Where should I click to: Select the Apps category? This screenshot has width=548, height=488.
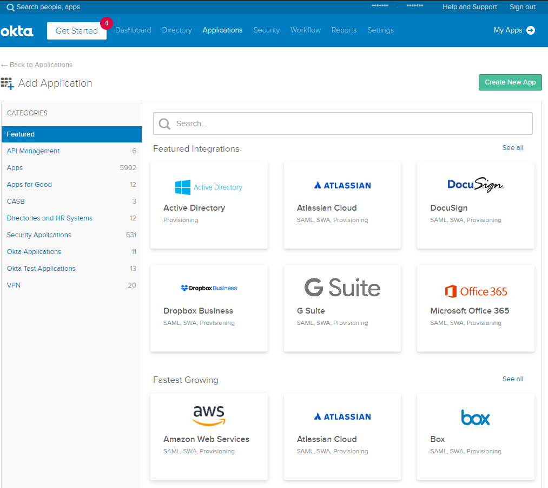[71, 168]
